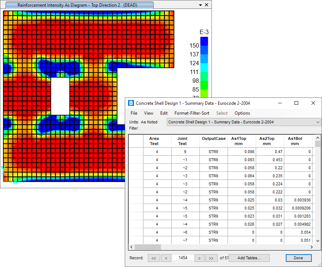Close the Reinforcement Intensity diagram window
This screenshot has height=267, width=322.
click(x=207, y=5)
